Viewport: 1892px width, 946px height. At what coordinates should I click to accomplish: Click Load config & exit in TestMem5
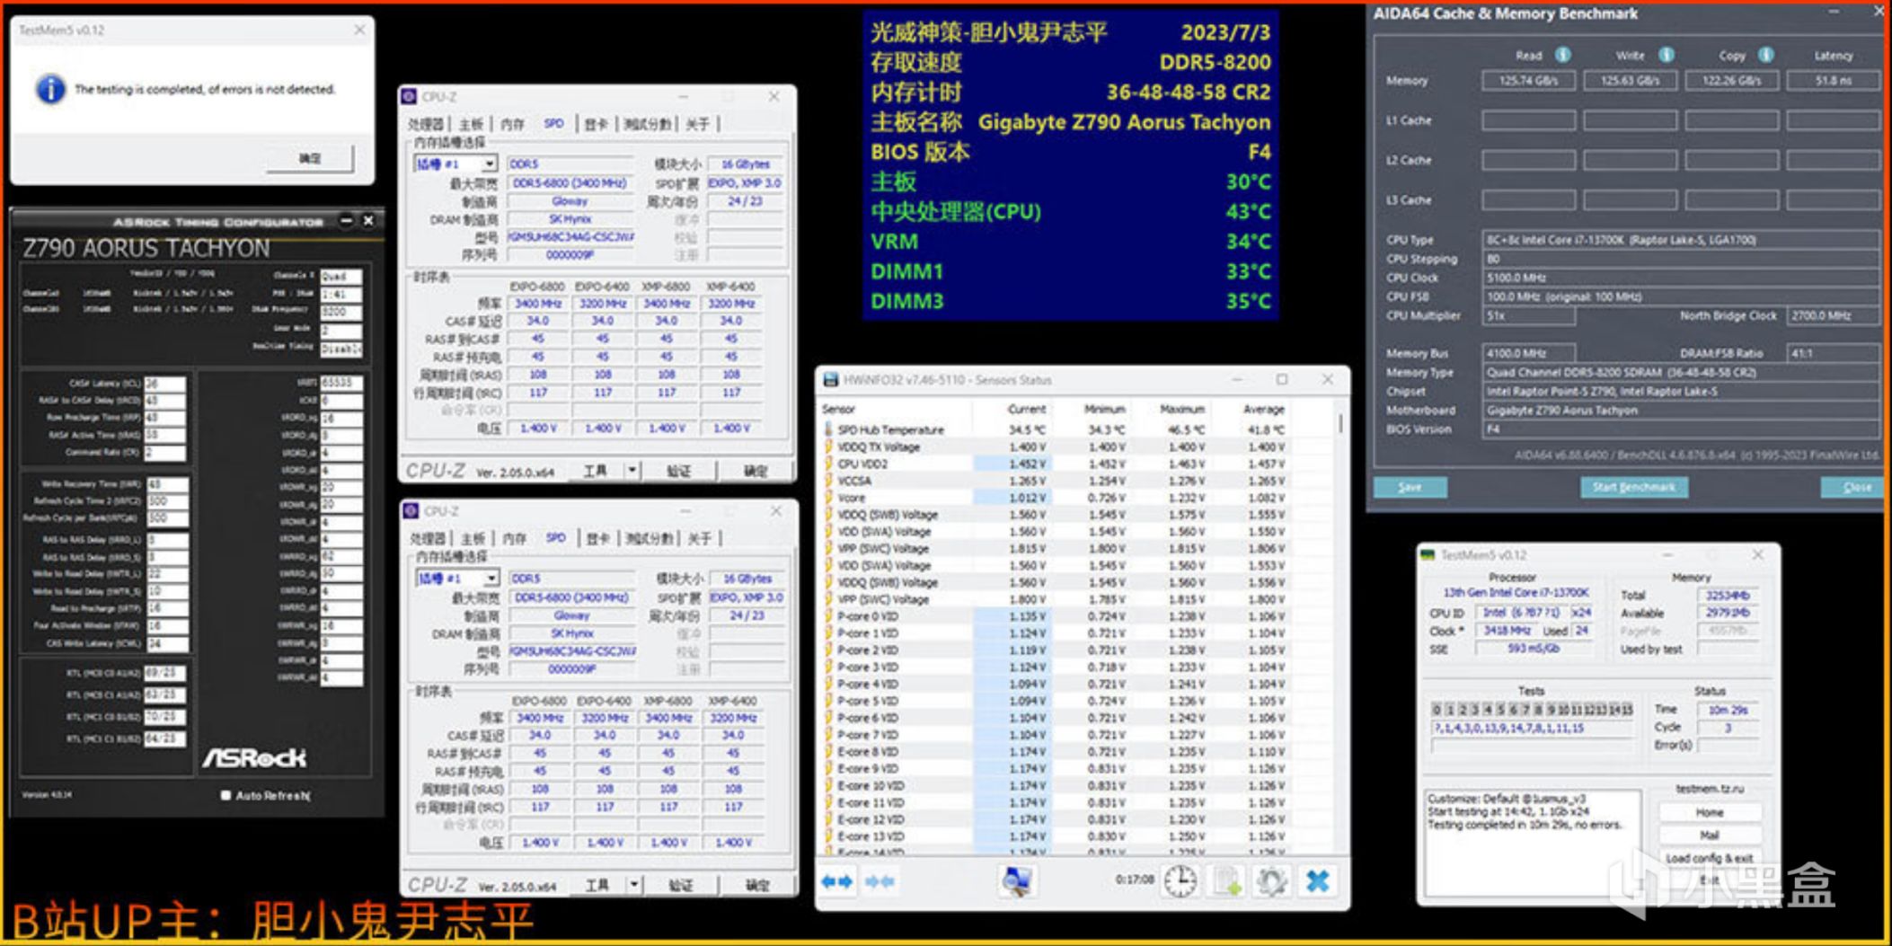tap(1709, 858)
